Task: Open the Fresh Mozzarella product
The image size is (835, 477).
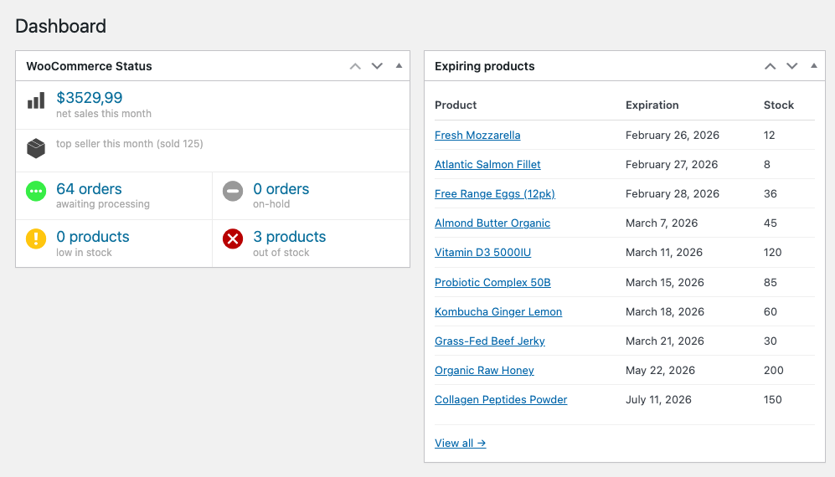Action: tap(477, 136)
